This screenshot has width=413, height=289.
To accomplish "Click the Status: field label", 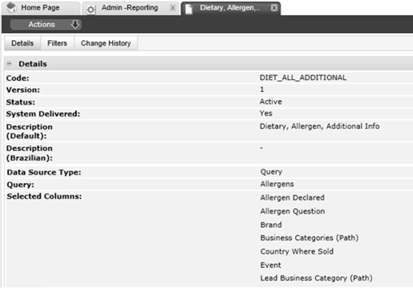I will click(x=21, y=102).
